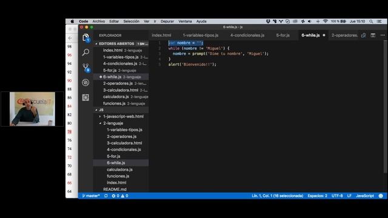This screenshot has height=218, width=388.
Task: Open the Notification Center icon
Action: [x=379, y=22]
